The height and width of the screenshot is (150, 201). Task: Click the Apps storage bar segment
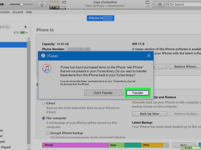(117, 145)
